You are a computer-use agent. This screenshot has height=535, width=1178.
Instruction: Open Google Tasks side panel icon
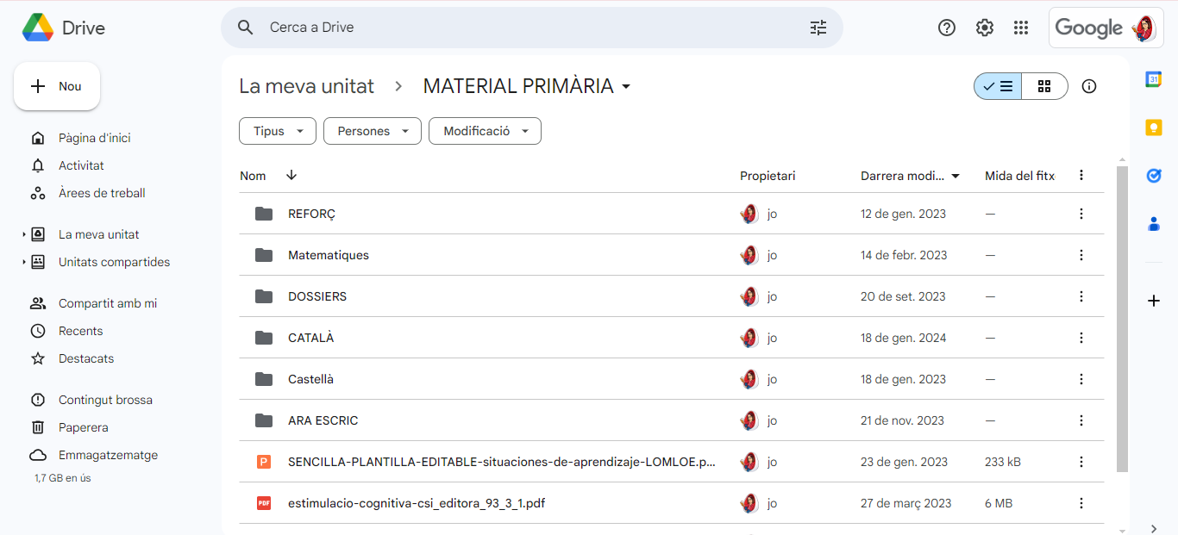[x=1153, y=176]
